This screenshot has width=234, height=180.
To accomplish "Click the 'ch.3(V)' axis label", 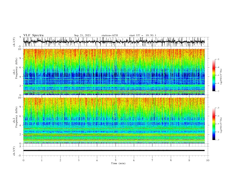I will [x=14, y=151].
